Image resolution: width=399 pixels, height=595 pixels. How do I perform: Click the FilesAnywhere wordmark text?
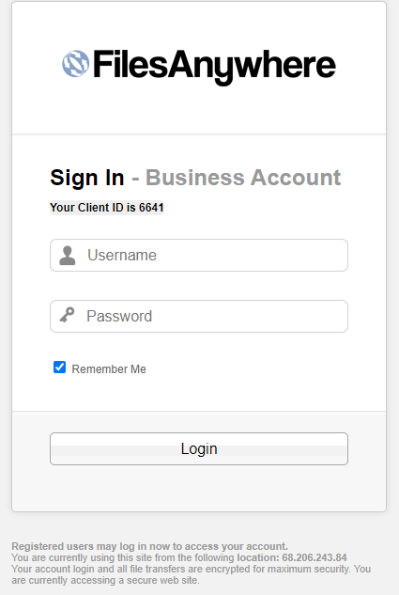click(214, 66)
